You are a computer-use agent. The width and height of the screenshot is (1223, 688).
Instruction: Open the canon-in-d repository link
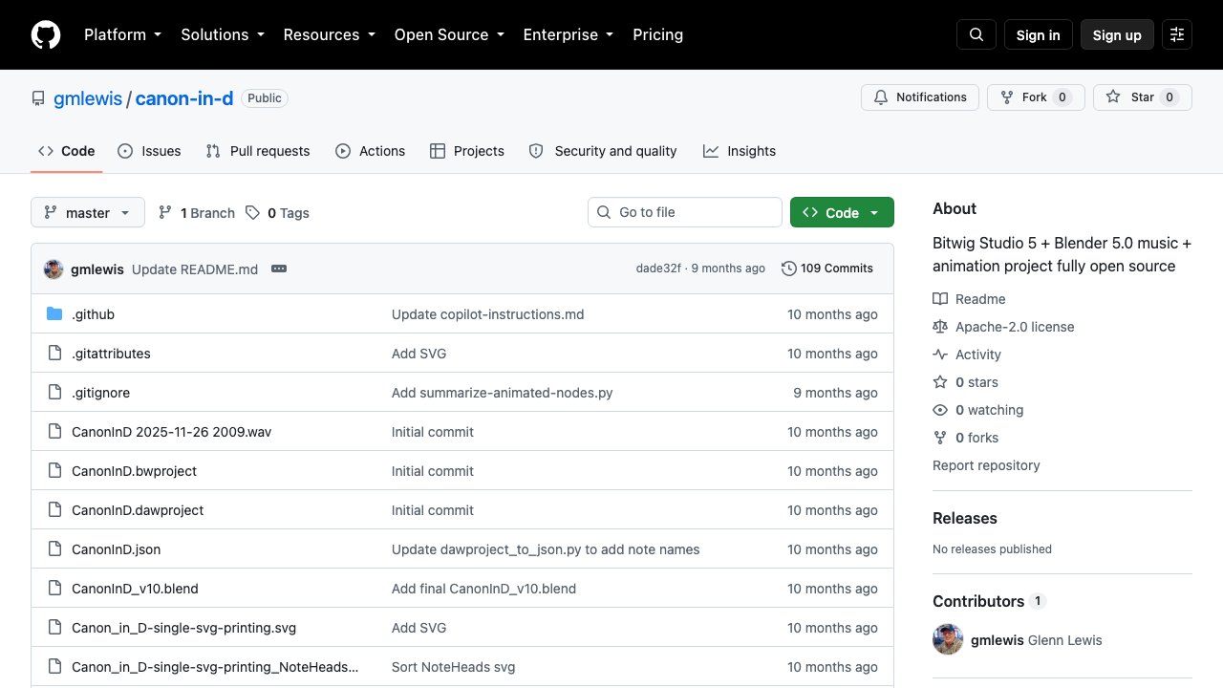[x=184, y=98]
